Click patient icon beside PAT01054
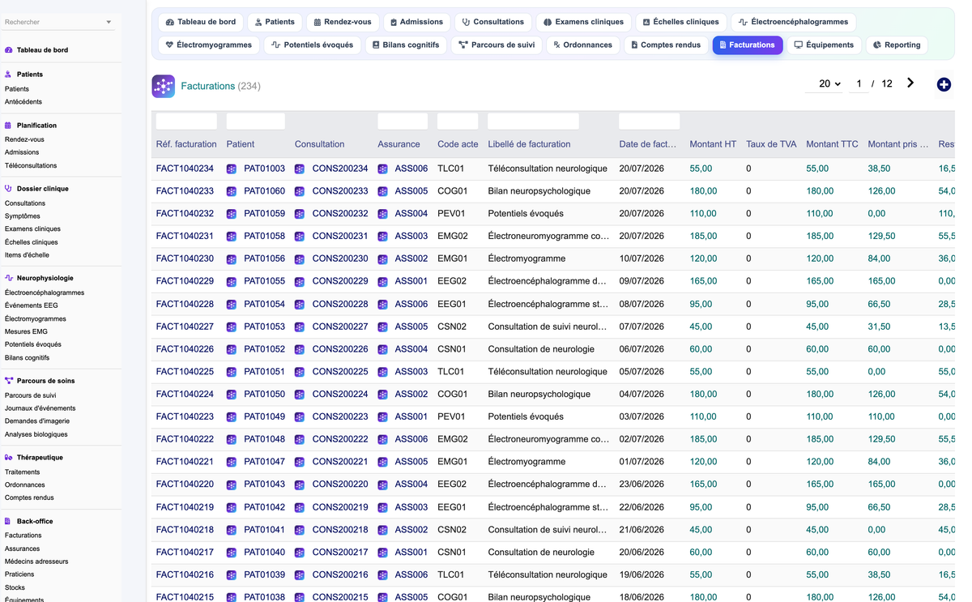The width and height of the screenshot is (972, 602). [232, 304]
